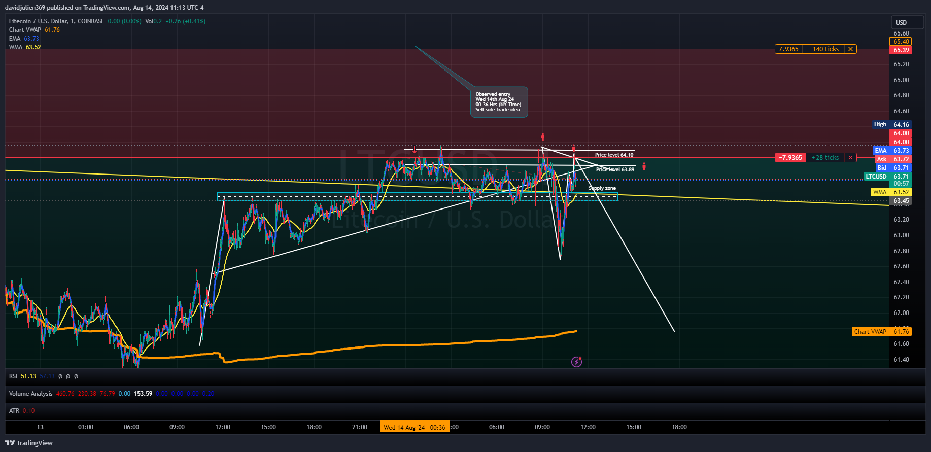Click the +0.26 (+0.41%) change value
The image size is (931, 452).
(x=186, y=21)
